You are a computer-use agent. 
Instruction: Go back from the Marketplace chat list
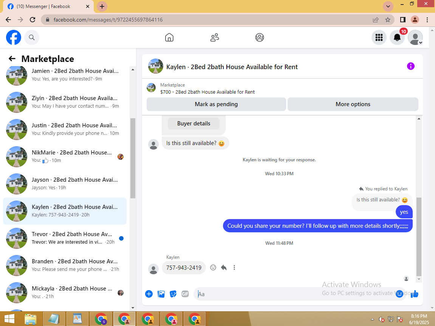(x=12, y=59)
